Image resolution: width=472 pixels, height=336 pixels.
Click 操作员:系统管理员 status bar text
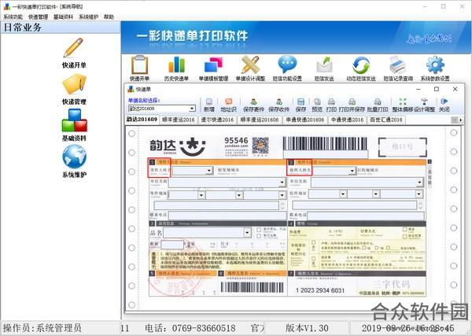coord(42,328)
